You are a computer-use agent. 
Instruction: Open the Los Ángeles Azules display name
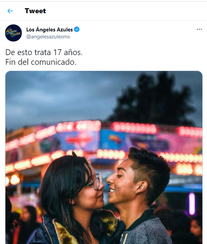coord(50,29)
